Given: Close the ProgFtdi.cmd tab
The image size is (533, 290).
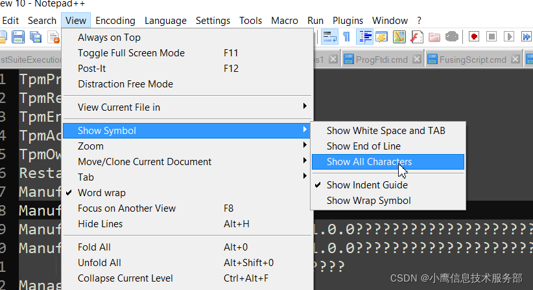Looking at the screenshot, I should pos(417,59).
